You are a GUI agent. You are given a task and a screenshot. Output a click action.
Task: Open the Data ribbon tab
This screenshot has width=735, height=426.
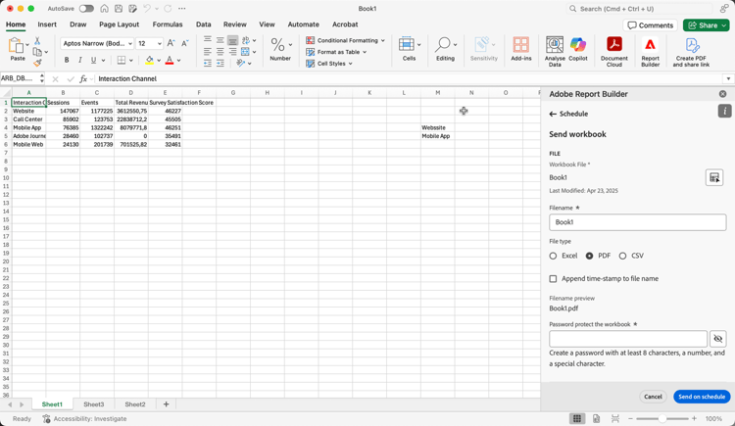tap(204, 24)
